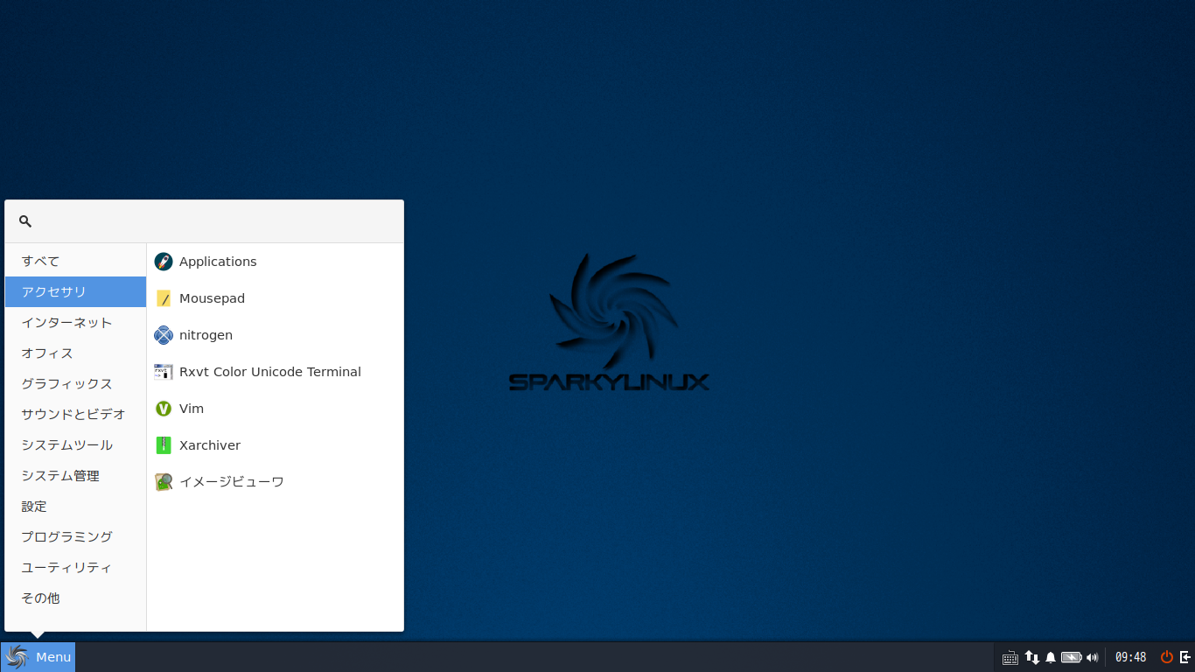This screenshot has height=672, width=1195.
Task: Open the ユーティリティ category
Action: click(75, 567)
